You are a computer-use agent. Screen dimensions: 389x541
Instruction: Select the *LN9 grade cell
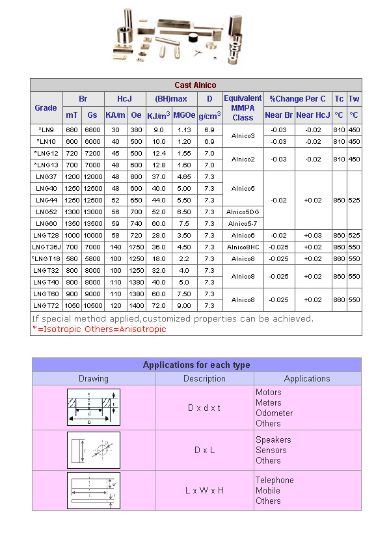coord(46,130)
